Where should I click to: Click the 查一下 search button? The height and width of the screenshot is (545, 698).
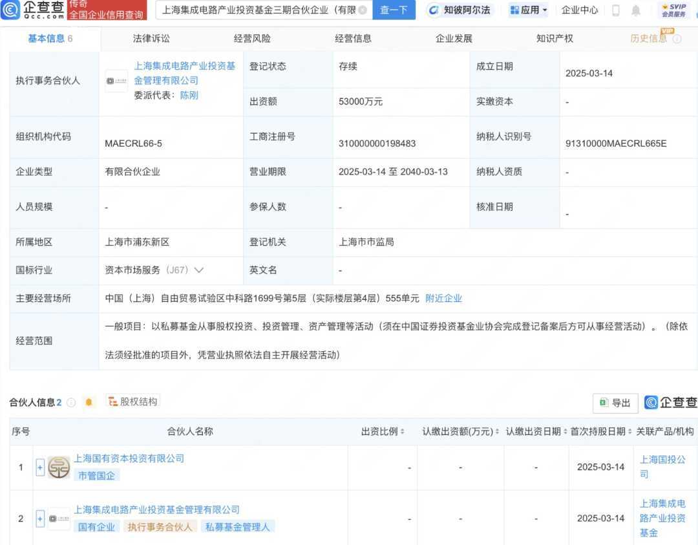[394, 10]
